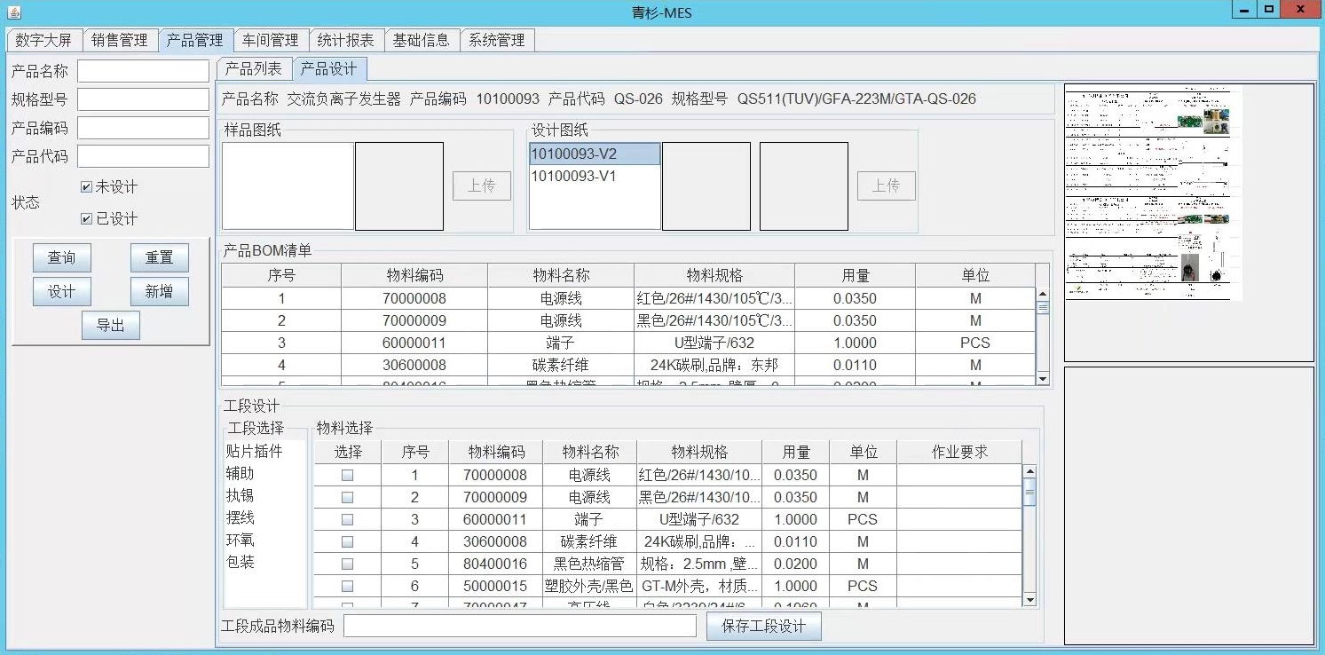This screenshot has width=1325, height=655.
Task: Check the select box for material row 1
Action: [347, 476]
